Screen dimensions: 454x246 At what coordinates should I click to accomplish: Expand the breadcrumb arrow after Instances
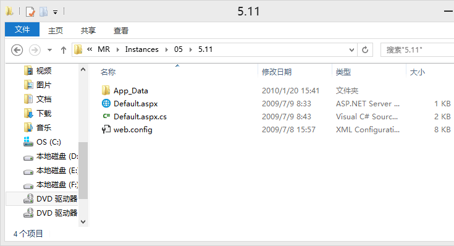(167, 50)
